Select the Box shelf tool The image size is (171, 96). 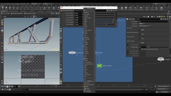point(3,8)
